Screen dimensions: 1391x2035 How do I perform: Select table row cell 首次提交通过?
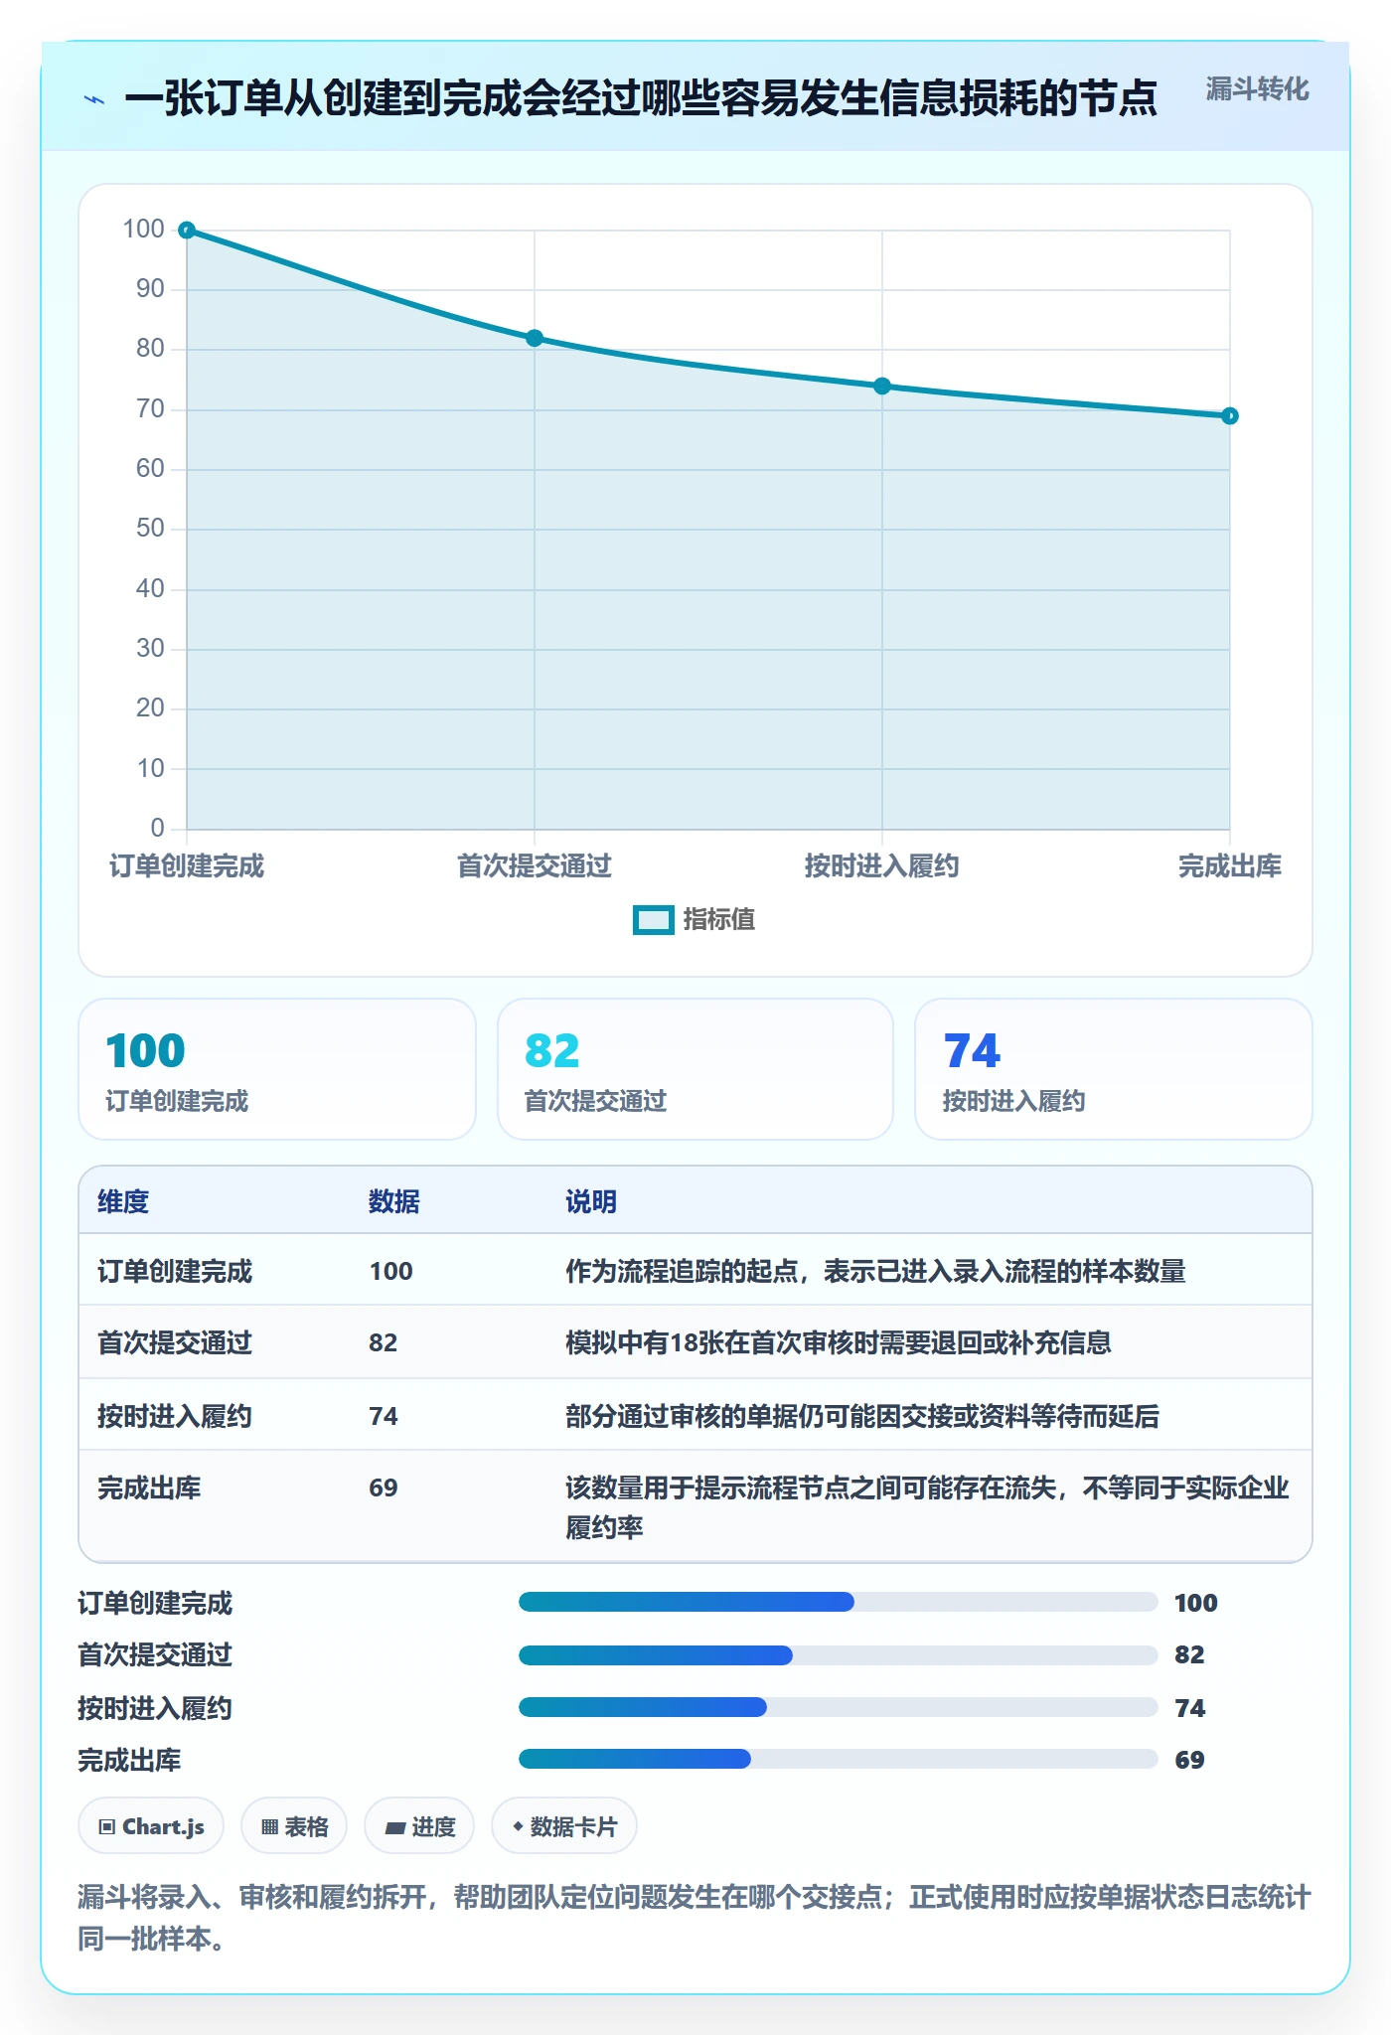tap(175, 1342)
